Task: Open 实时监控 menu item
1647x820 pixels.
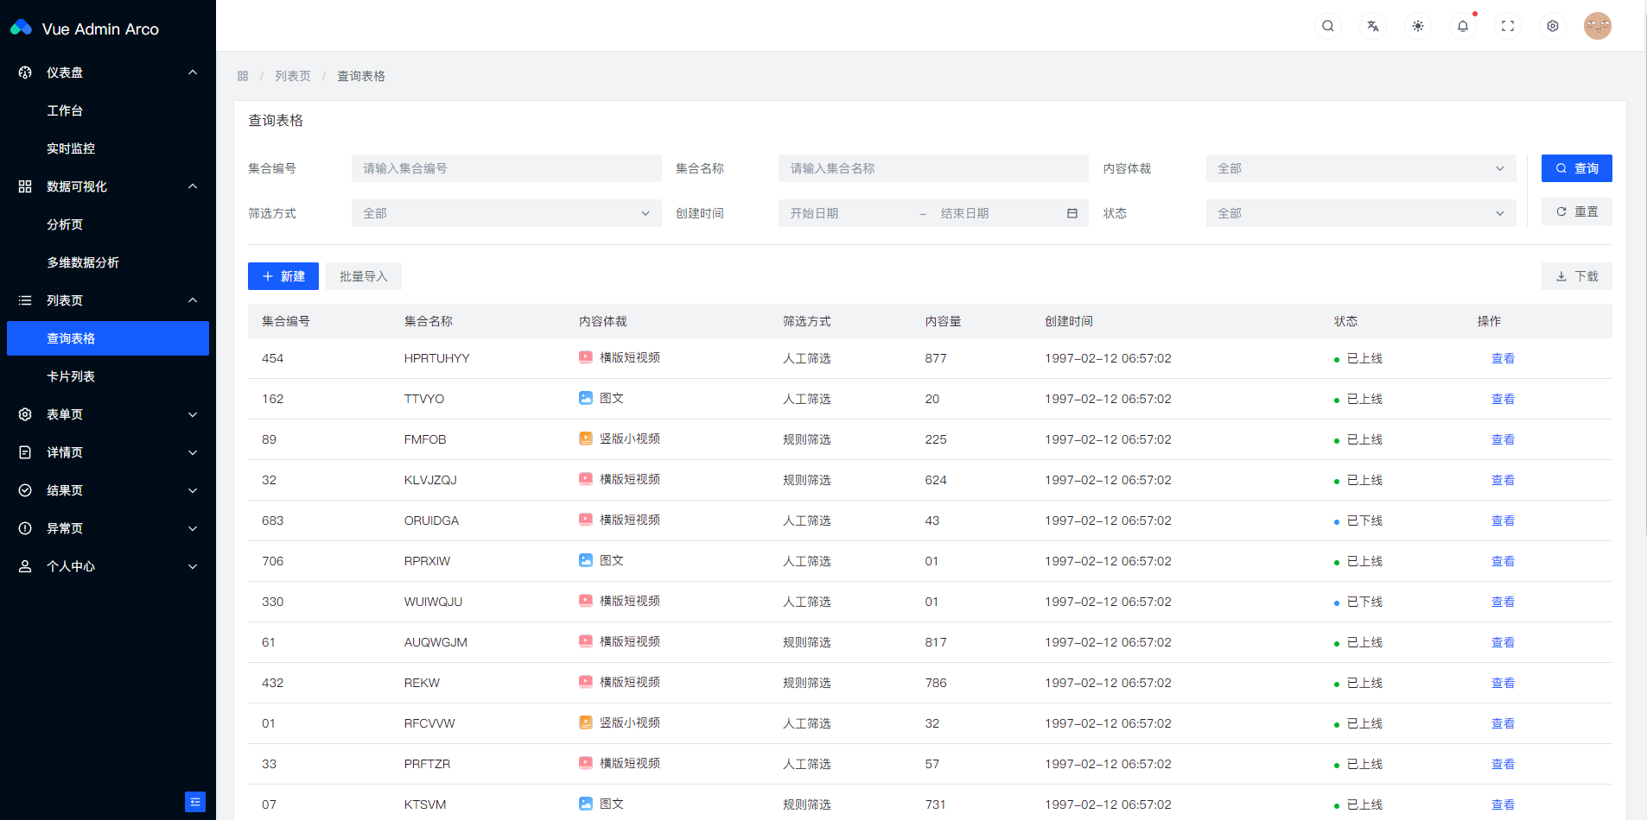Action: click(108, 148)
